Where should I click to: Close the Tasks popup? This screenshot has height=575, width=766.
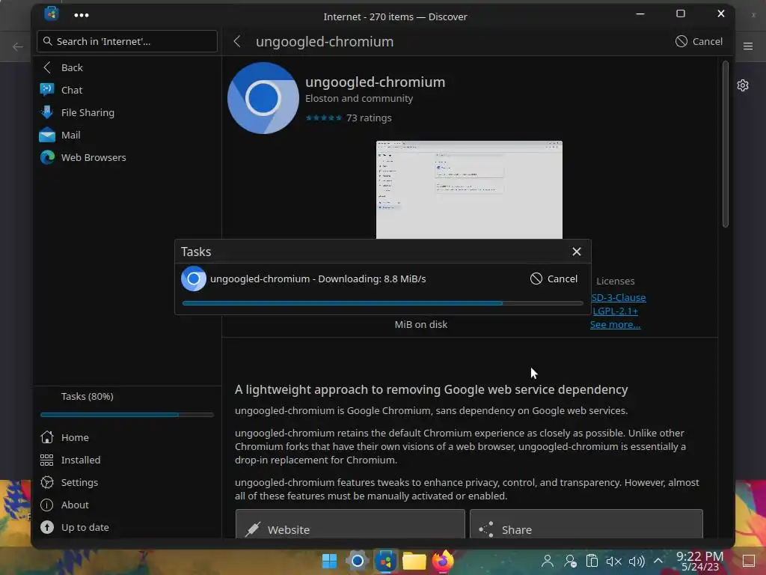[x=577, y=252]
